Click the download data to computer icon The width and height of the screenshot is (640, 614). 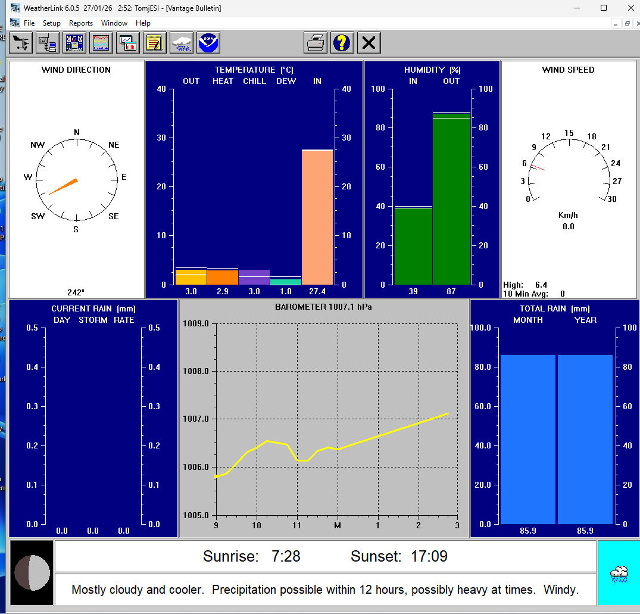click(48, 43)
